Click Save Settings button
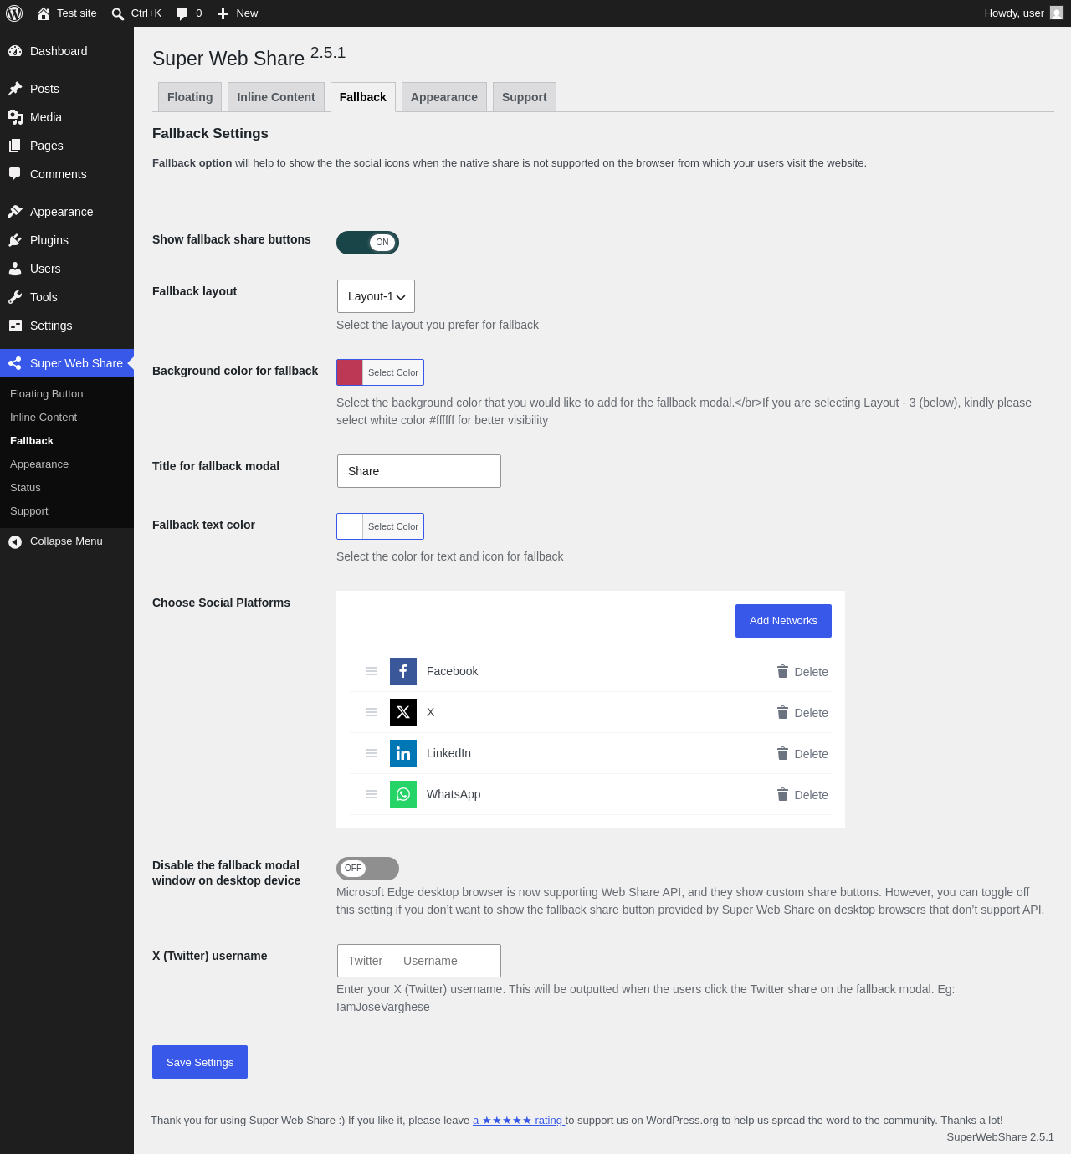 point(200,1062)
